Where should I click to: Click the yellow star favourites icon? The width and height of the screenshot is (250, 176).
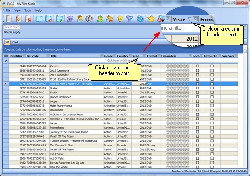(x=151, y=19)
